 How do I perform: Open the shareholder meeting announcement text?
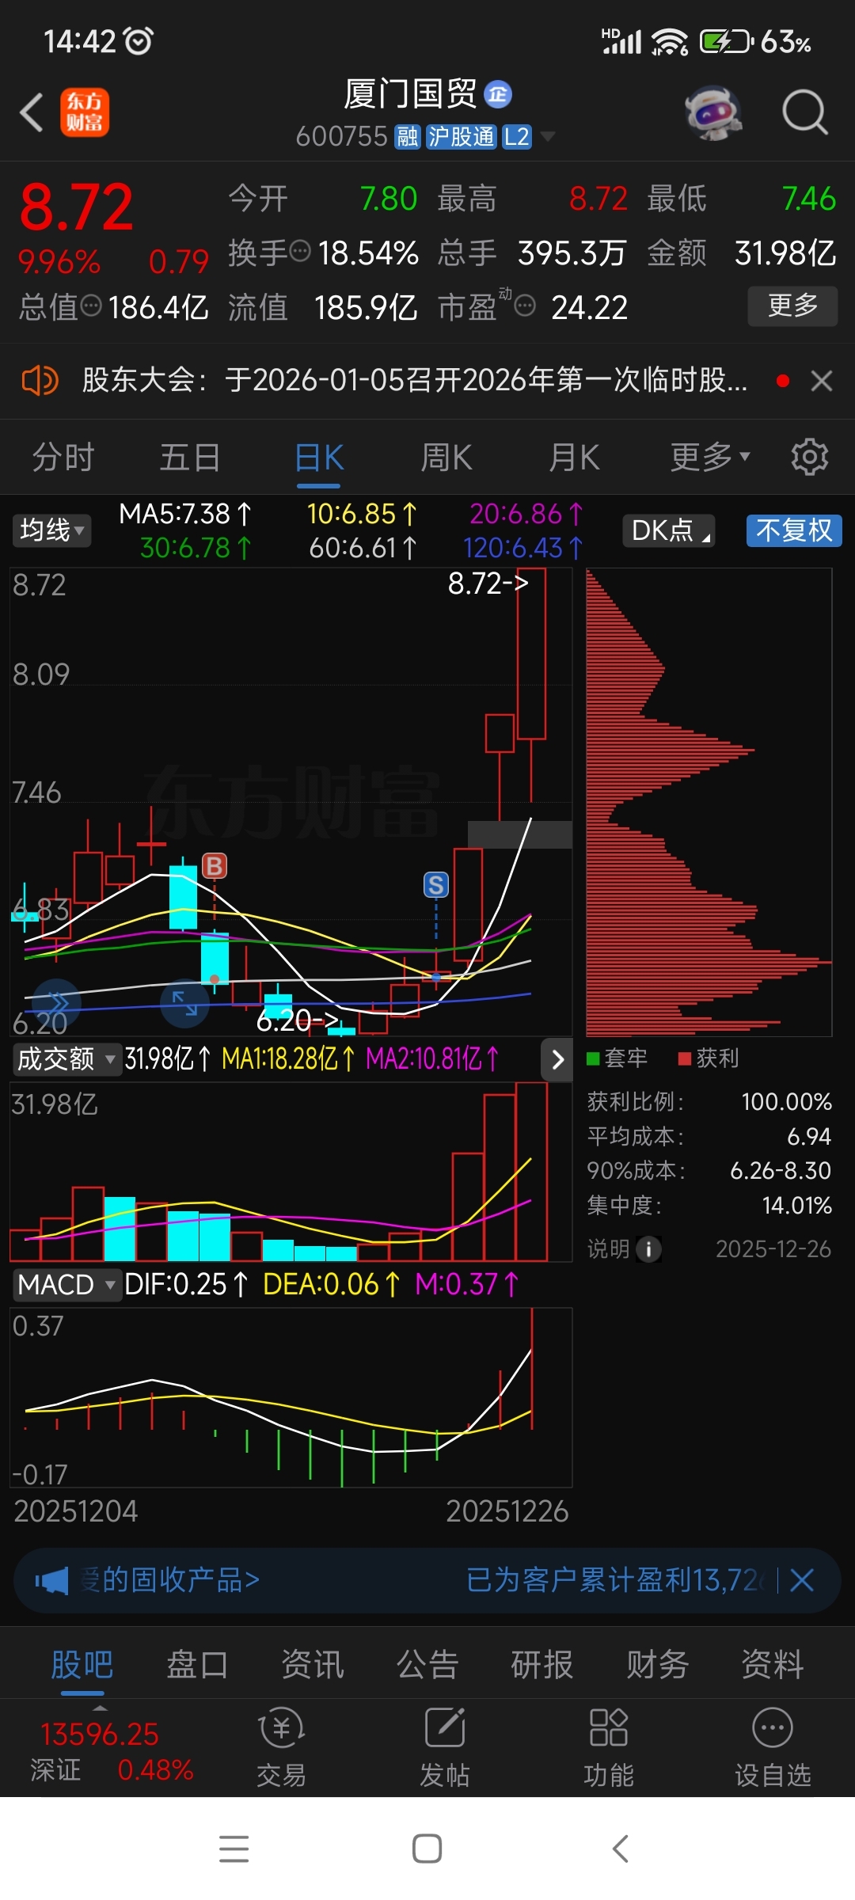click(415, 381)
